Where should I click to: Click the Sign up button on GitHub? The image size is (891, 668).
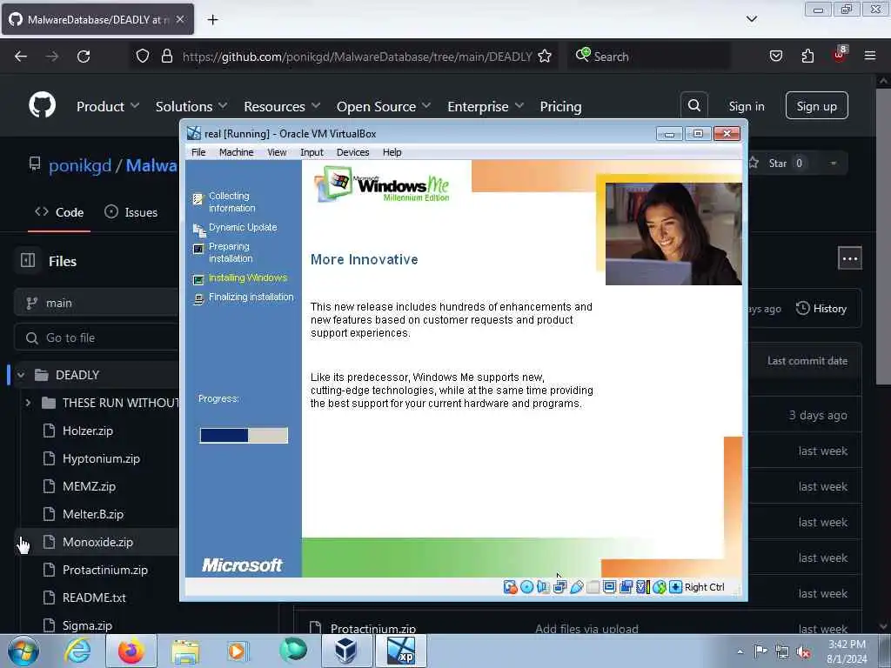pos(816,105)
